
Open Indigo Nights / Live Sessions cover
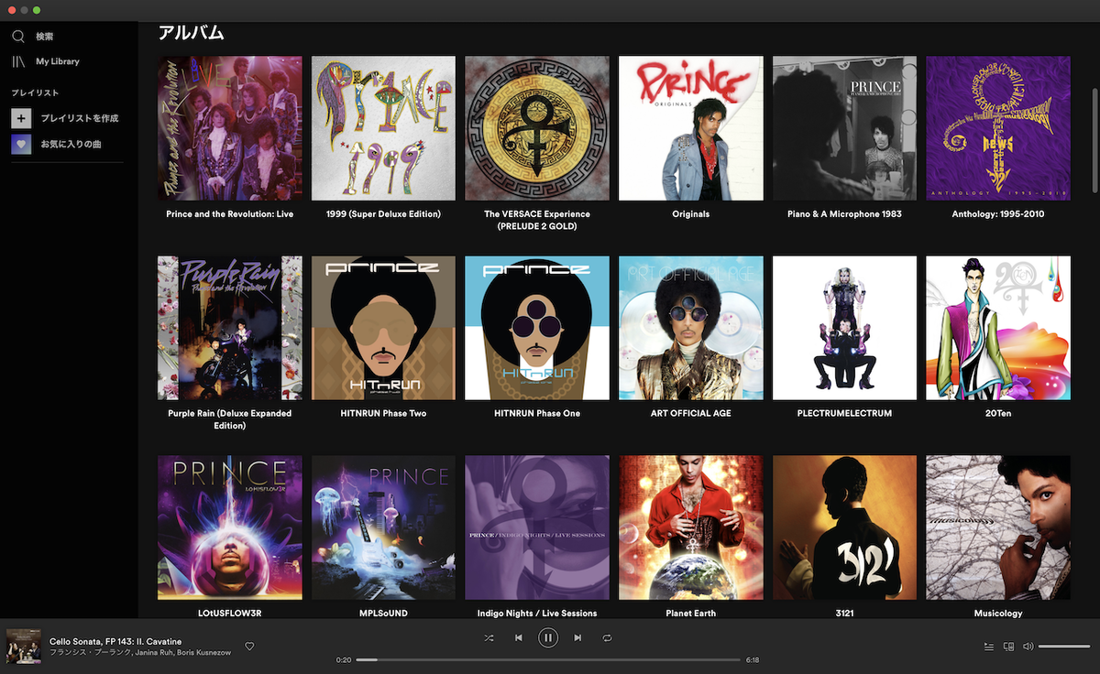pos(537,527)
